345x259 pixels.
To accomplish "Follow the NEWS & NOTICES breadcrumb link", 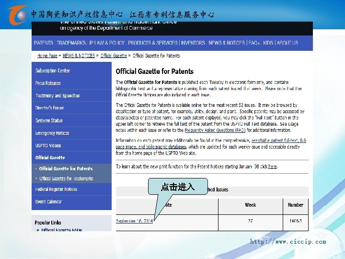I will pos(79,56).
